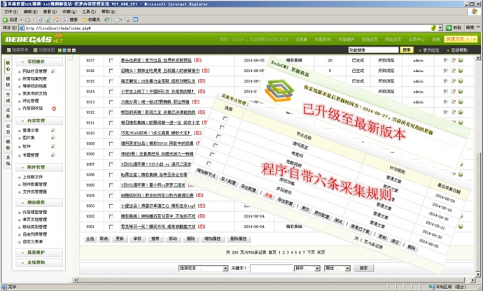Click the edit pencil icon in row 9313
The image size is (483, 291).
tap(453, 101)
